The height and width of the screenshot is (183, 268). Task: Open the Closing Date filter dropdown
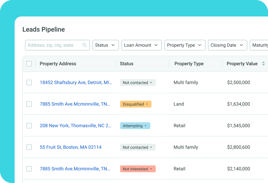pyautogui.click(x=227, y=45)
